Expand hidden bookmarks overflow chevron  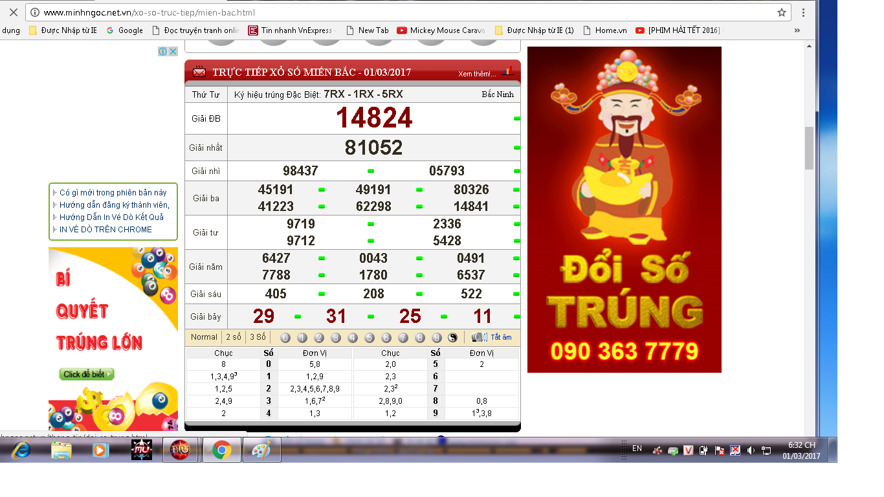coord(797,30)
